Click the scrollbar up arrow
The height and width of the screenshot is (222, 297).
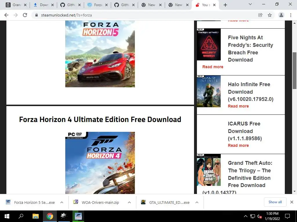[x=295, y=23]
